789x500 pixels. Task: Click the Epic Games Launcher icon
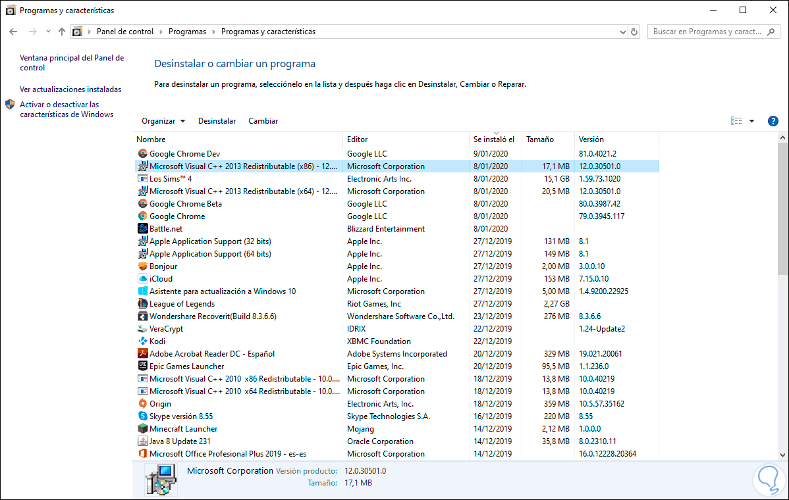(x=143, y=366)
